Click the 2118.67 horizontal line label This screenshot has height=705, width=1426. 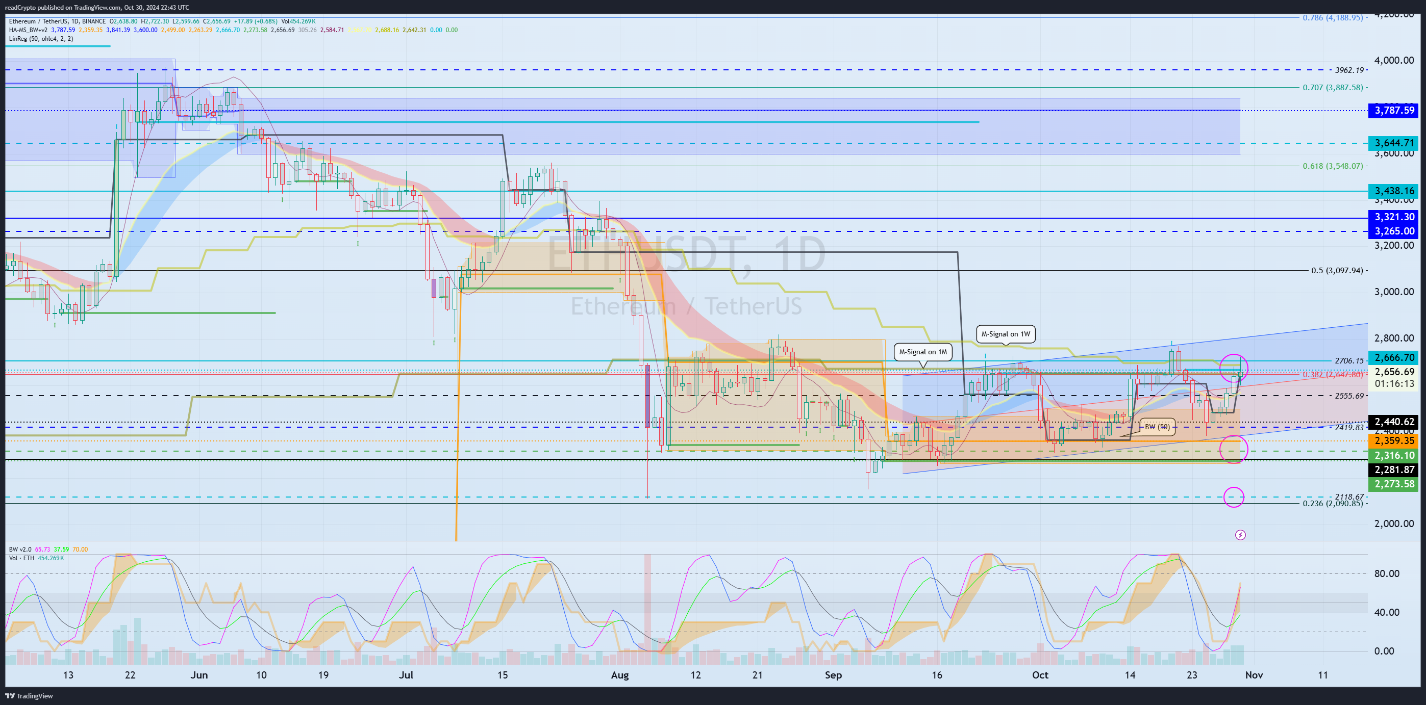click(1349, 497)
